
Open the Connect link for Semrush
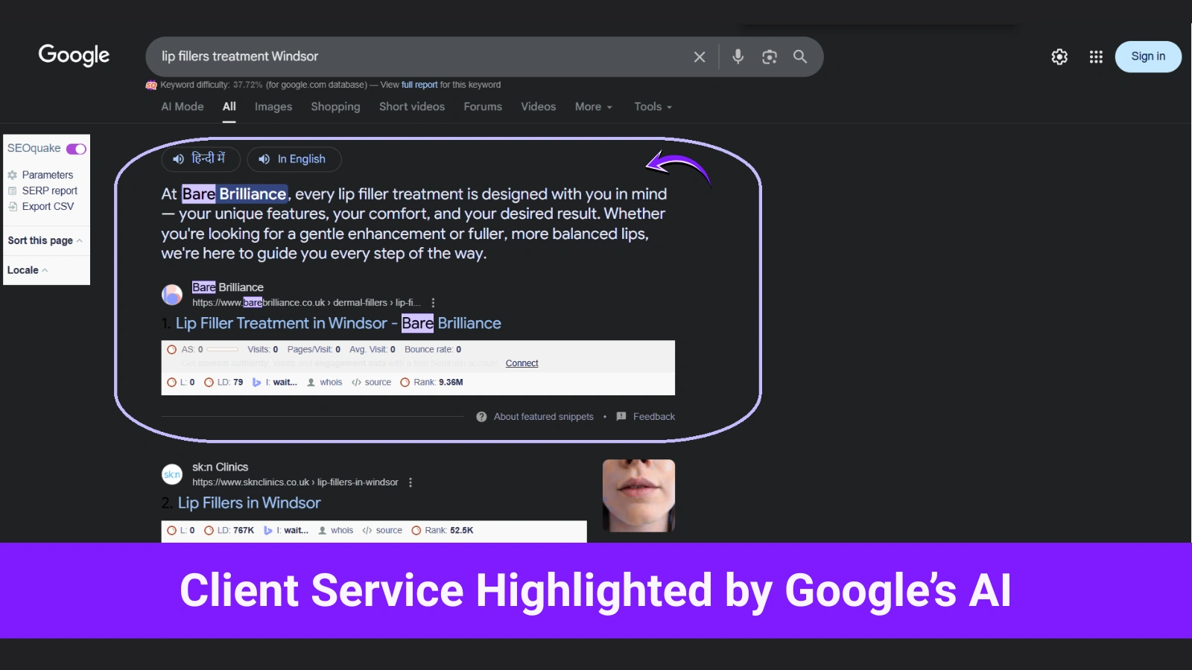coord(521,363)
